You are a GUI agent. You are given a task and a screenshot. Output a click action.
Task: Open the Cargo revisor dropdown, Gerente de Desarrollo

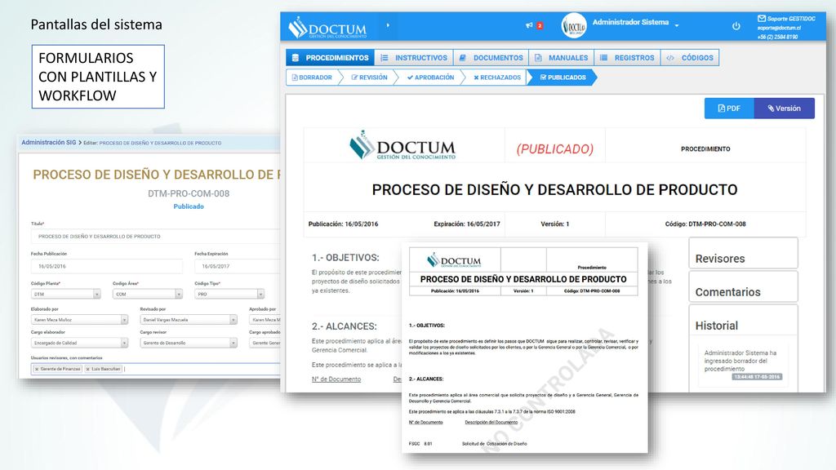[x=189, y=344]
